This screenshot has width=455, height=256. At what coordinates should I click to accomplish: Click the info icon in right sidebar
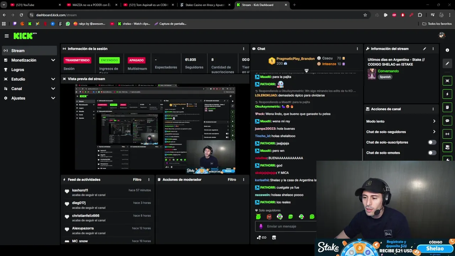pos(447,50)
